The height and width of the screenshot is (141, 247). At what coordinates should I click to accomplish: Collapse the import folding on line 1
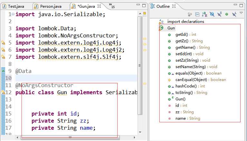(13, 14)
